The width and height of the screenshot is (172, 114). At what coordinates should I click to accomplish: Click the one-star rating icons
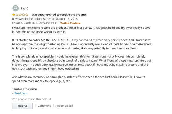(20, 15)
